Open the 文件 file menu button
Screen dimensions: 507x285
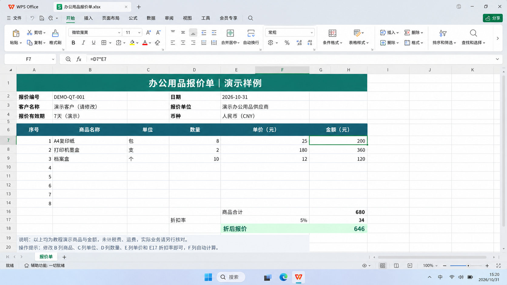14,18
